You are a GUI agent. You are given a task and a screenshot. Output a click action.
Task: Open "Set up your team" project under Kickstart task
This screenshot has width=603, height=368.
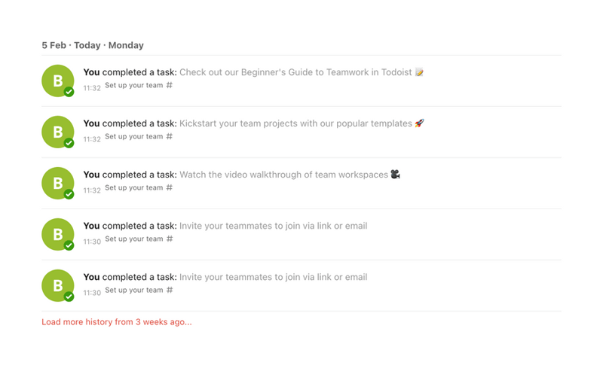coord(134,136)
